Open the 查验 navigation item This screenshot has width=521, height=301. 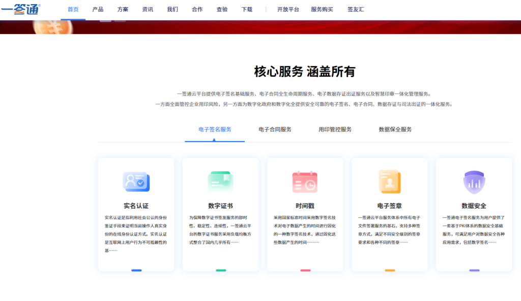coord(222,10)
